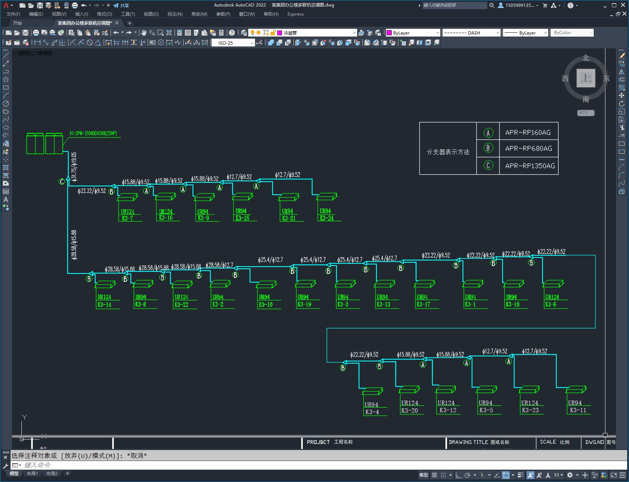This screenshot has width=629, height=482.
Task: Click the Move tool in the modify toolbar
Action: pos(622,96)
